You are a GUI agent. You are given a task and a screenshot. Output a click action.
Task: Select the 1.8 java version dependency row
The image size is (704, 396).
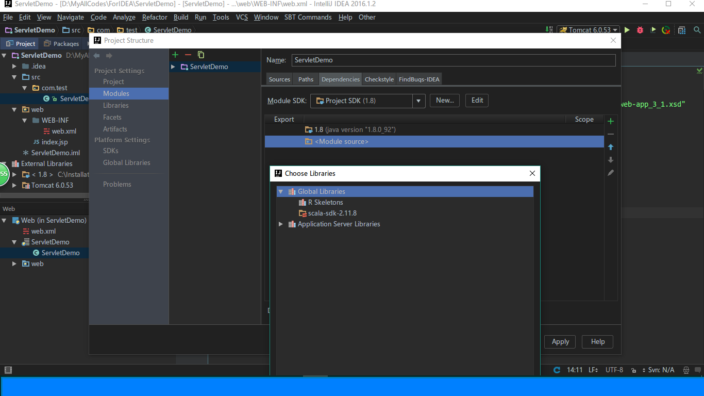[434, 129]
